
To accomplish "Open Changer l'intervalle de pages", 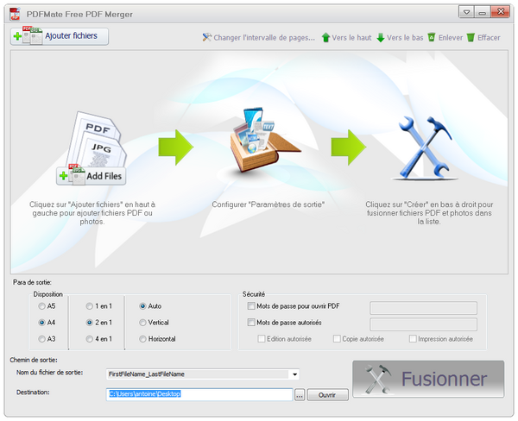I will (x=259, y=38).
